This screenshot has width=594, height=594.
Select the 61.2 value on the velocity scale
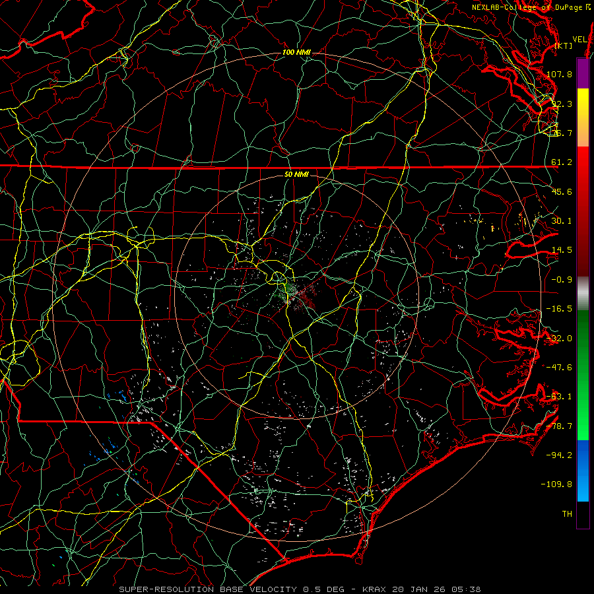(x=562, y=162)
